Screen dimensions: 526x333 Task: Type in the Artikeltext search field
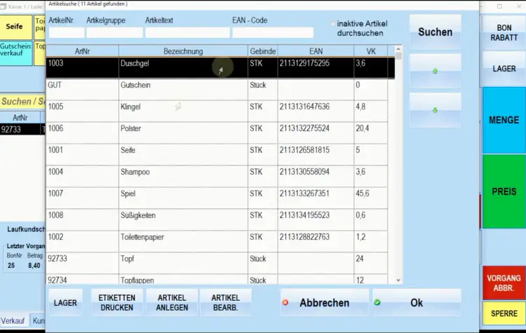(187, 32)
